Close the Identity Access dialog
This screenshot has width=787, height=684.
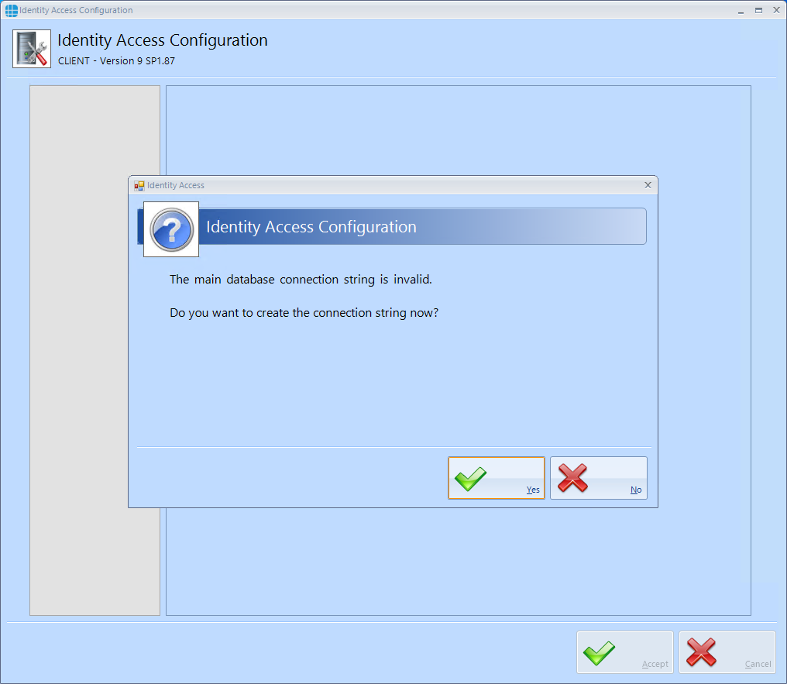pyautogui.click(x=648, y=185)
